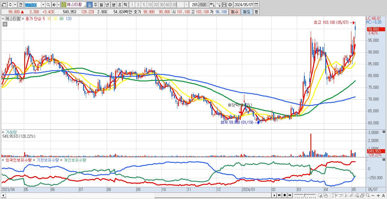Click the 거래량 volume indicator label
Screen dimensions: 387x199
tap(11, 132)
